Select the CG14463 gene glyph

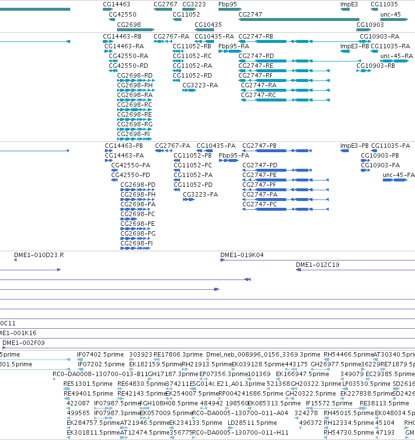pos(108,9)
